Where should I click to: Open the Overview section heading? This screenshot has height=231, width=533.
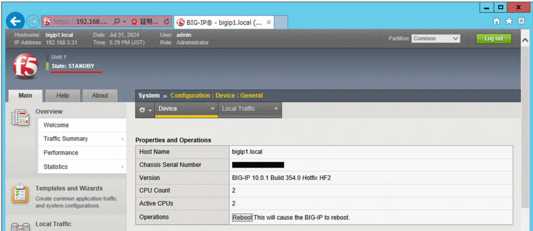[x=49, y=111]
